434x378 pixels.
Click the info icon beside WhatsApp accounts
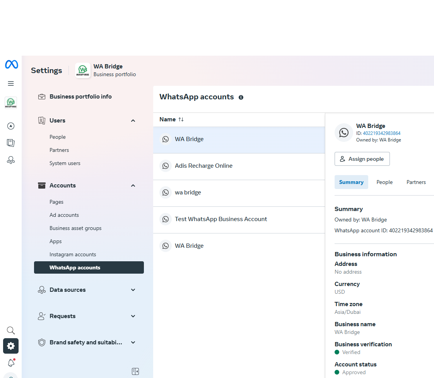(241, 97)
